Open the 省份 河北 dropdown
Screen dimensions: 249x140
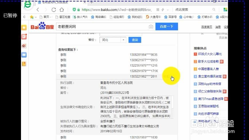(x=113, y=40)
